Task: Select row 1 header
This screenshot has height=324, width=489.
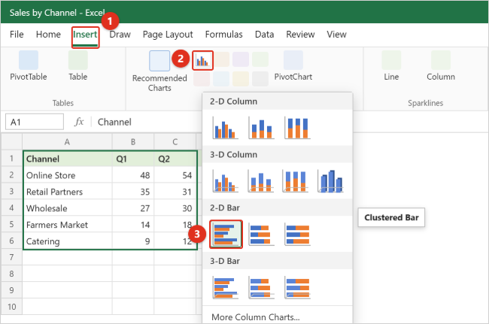Action: click(11, 159)
